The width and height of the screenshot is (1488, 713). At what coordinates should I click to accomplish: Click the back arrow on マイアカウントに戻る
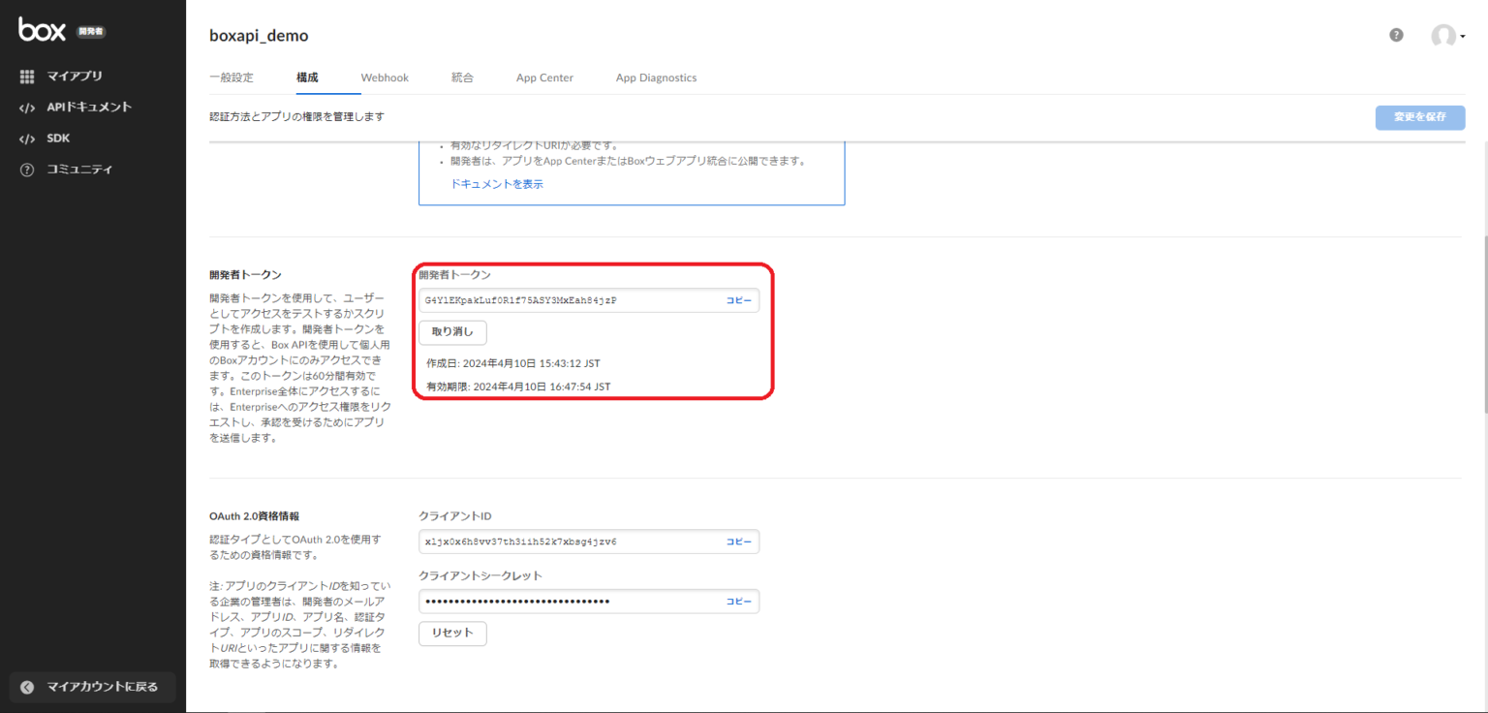26,686
